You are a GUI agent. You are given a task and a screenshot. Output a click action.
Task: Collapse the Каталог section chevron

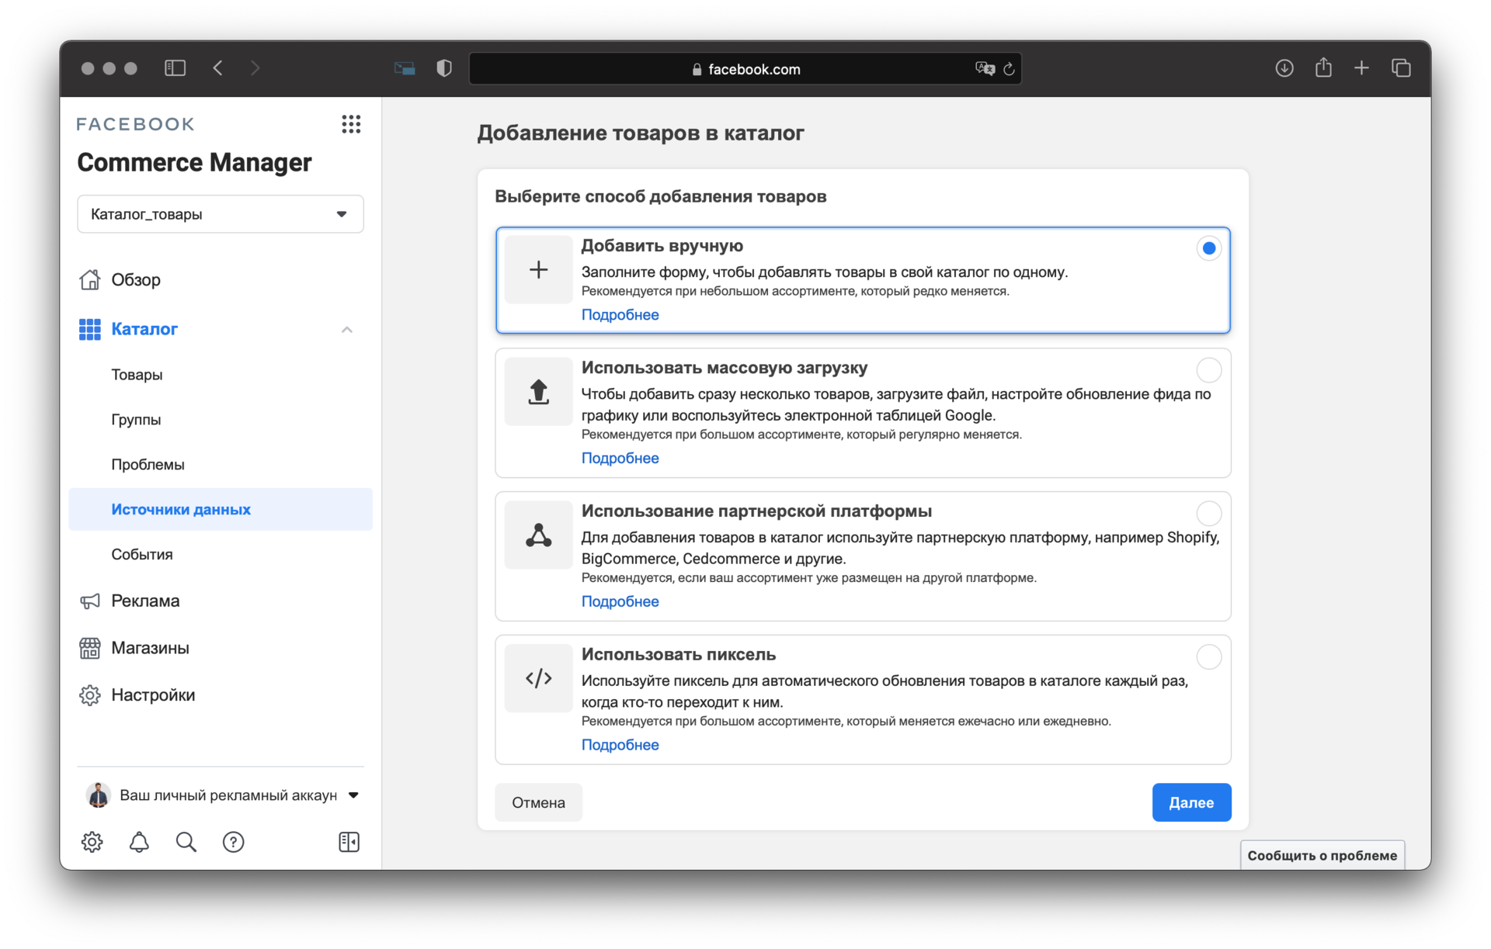click(x=347, y=330)
